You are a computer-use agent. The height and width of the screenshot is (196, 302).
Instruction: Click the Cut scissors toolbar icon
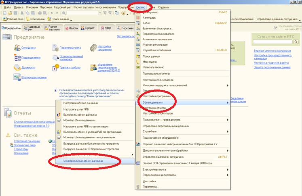click(x=22, y=13)
